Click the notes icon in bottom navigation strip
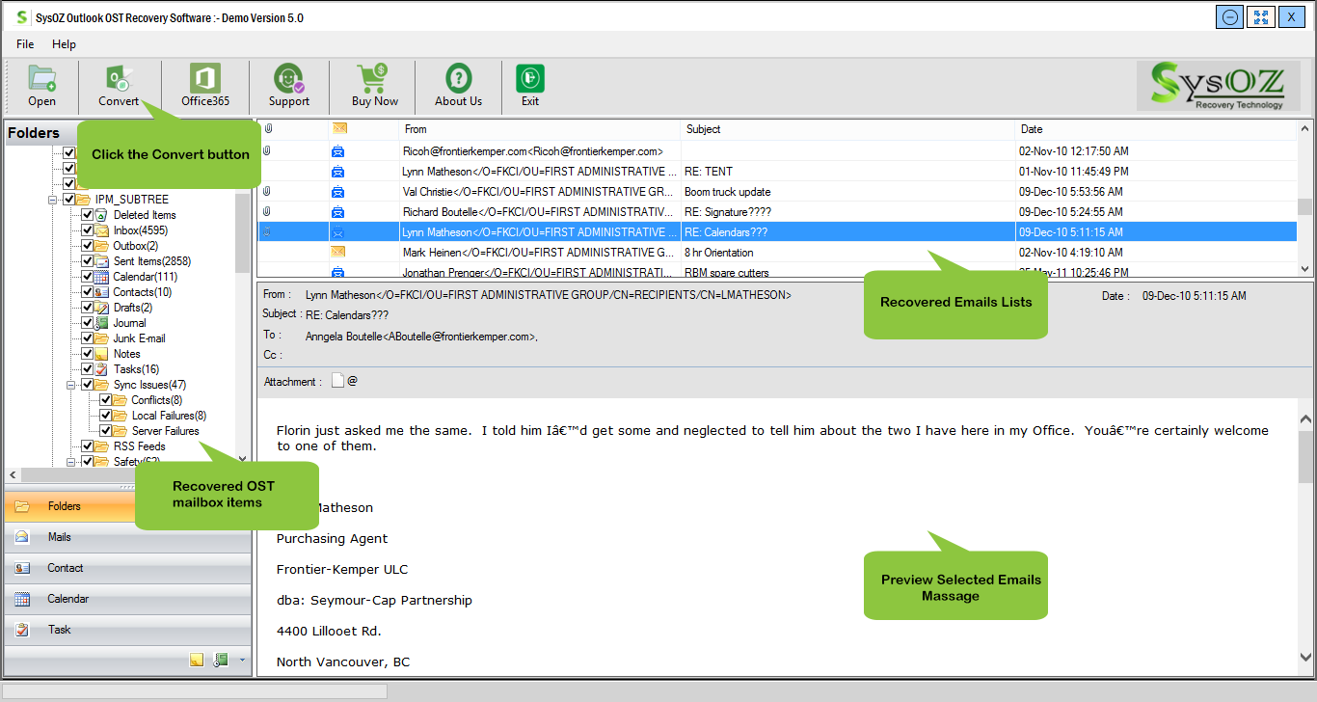Screen dimensions: 1317x702 coord(197,660)
